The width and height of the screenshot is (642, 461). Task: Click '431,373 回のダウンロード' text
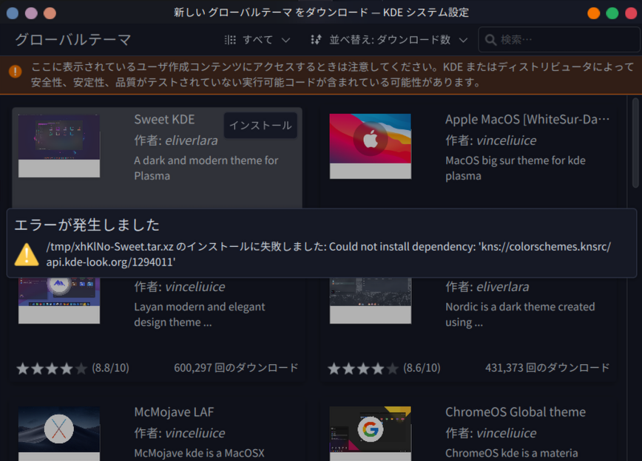547,368
